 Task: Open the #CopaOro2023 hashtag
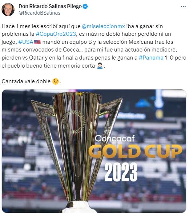(56, 34)
